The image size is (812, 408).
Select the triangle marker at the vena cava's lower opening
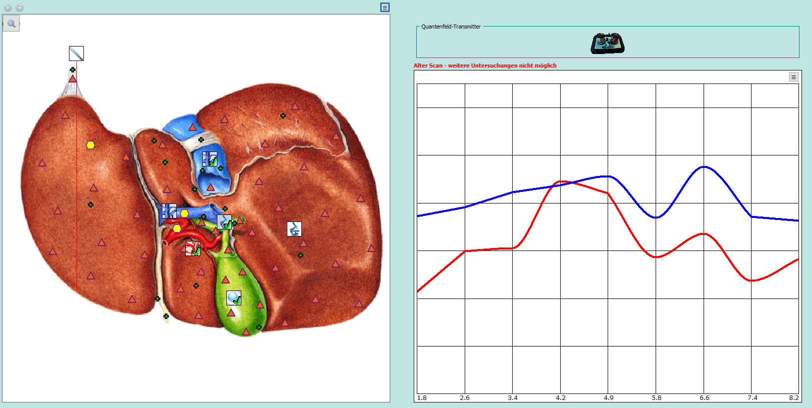[210, 187]
